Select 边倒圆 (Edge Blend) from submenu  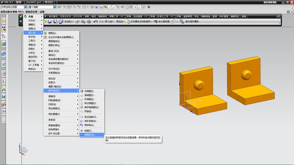pyautogui.click(x=89, y=91)
